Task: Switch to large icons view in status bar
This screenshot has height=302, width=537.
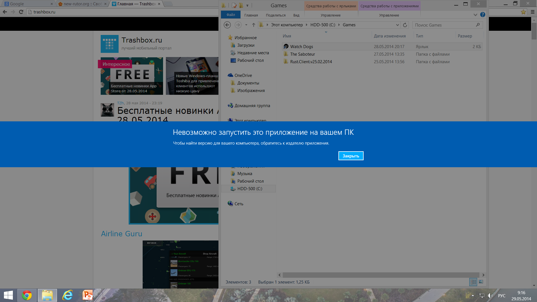Action: pos(481,282)
